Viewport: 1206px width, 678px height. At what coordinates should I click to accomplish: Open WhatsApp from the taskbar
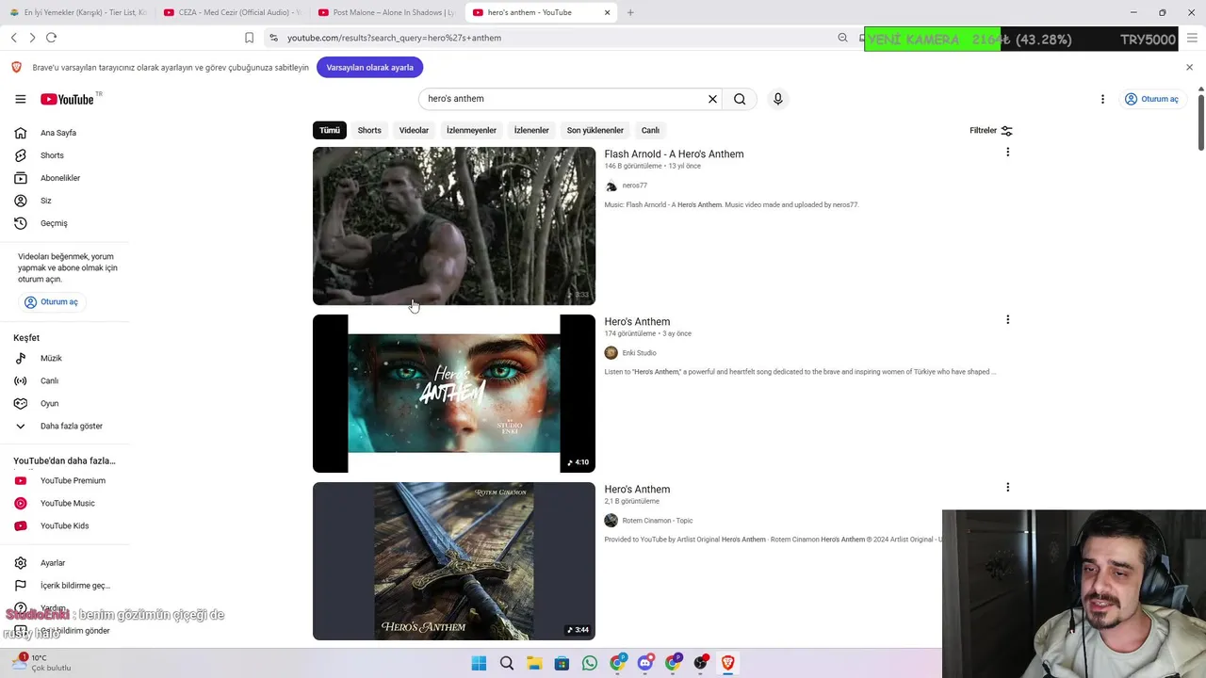pos(590,663)
